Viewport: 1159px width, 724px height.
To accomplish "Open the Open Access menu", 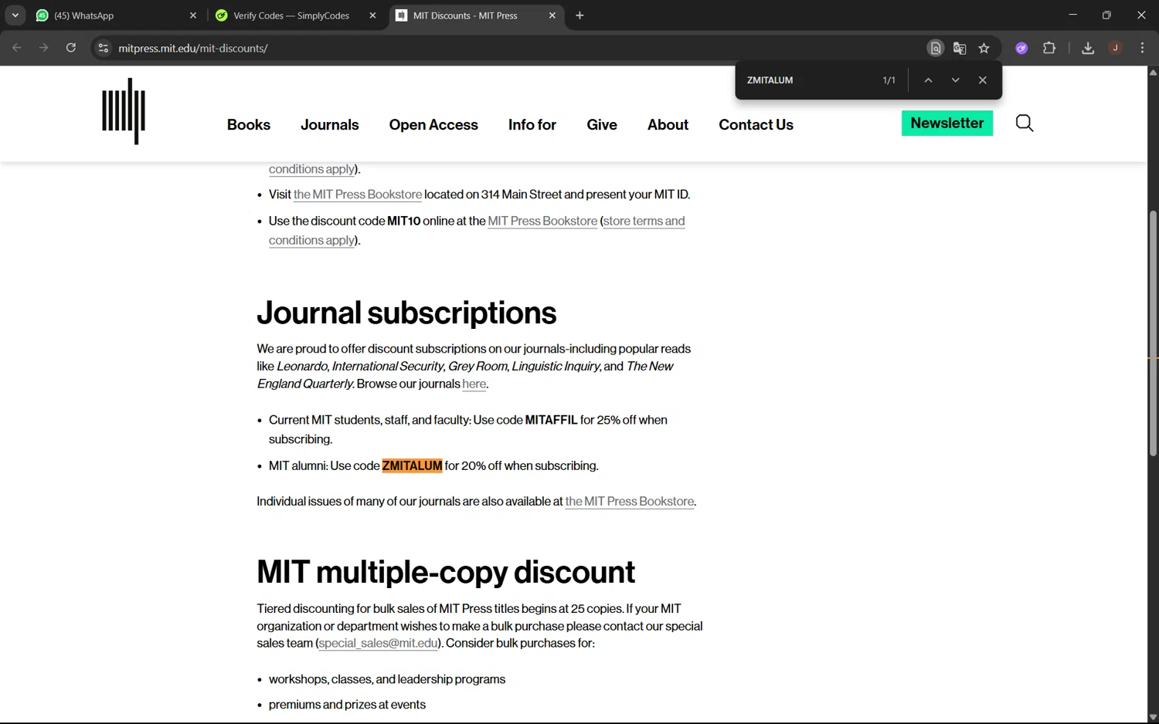I will click(433, 125).
